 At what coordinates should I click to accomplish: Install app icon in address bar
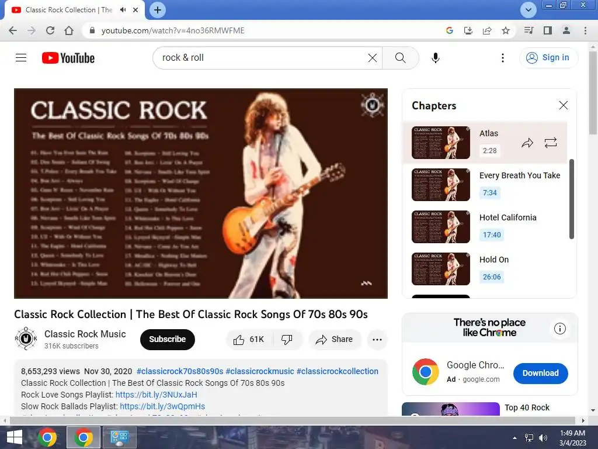coord(468,30)
